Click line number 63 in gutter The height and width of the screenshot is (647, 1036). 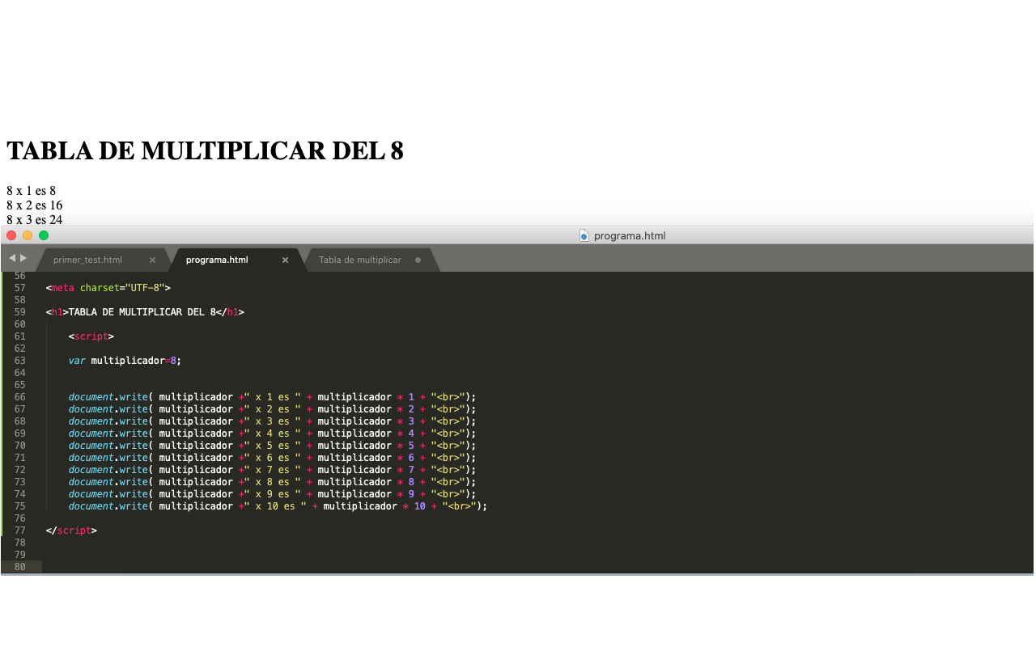pyautogui.click(x=20, y=360)
